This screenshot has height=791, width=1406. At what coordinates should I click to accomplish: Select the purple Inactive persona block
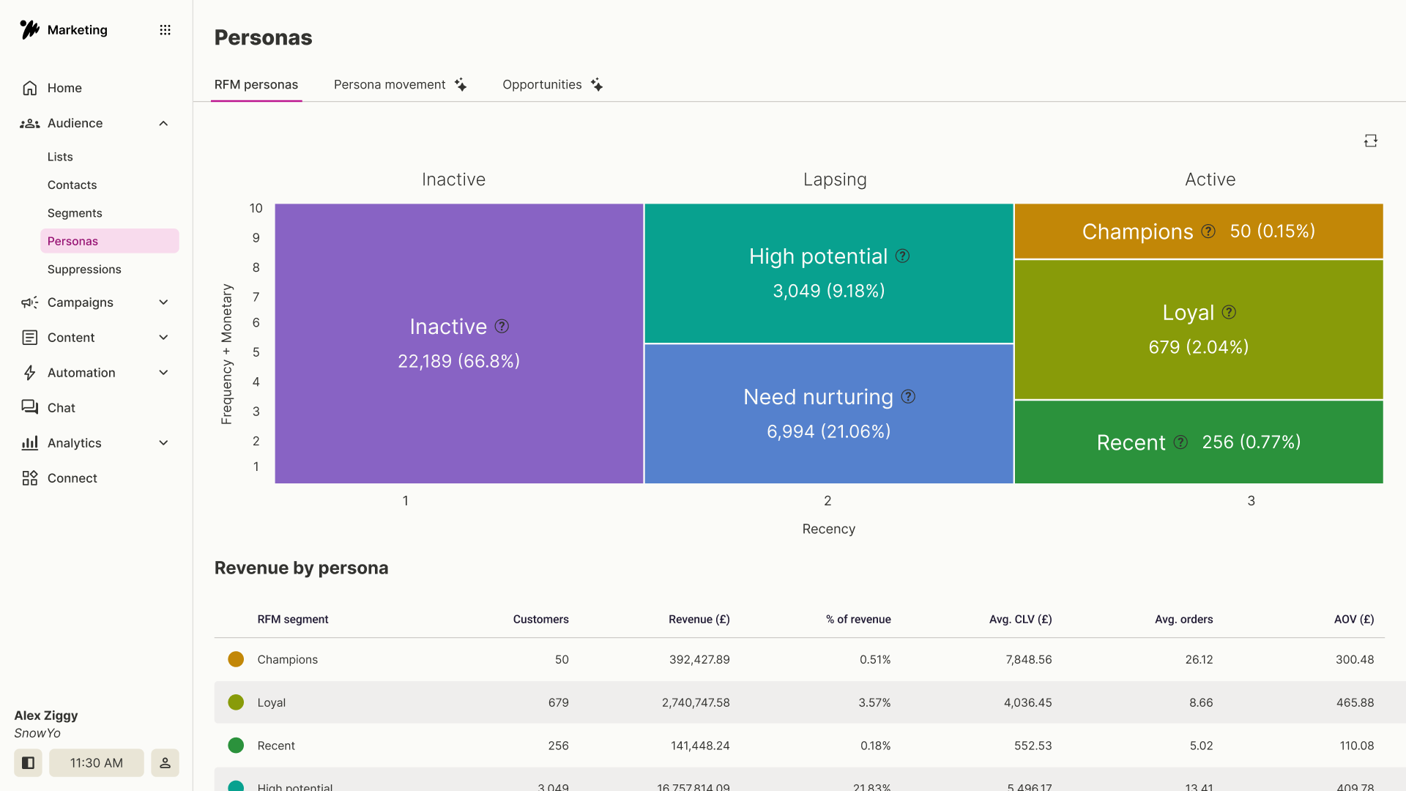click(459, 343)
